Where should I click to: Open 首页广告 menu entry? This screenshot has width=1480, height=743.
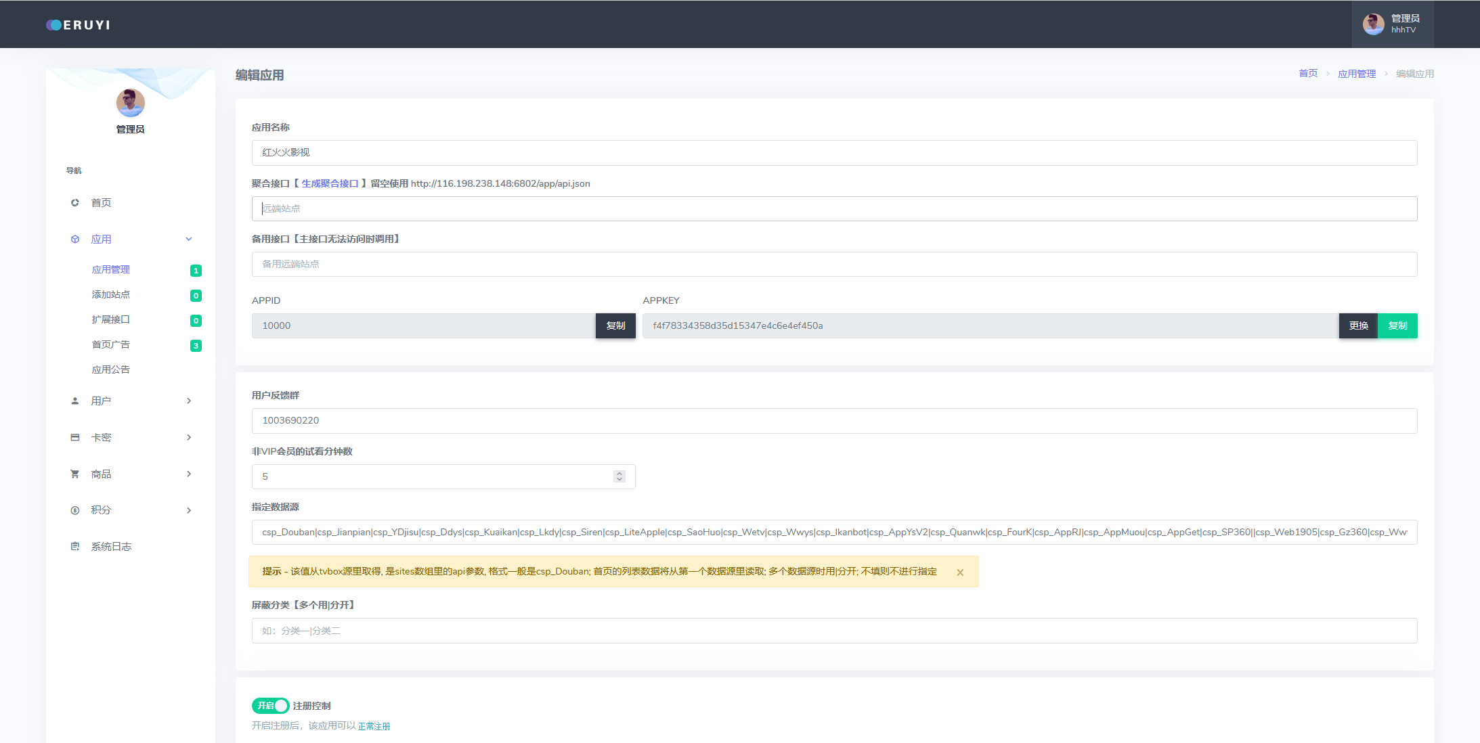pyautogui.click(x=111, y=344)
